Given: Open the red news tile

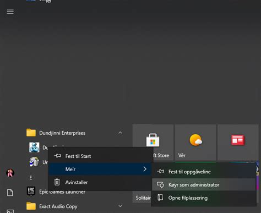Looking at the screenshot, I should pyautogui.click(x=238, y=143).
